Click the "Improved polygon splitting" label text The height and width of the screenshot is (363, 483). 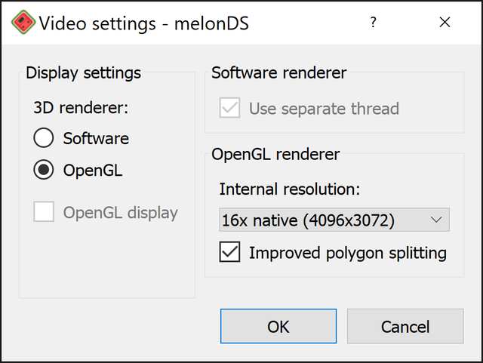(348, 254)
